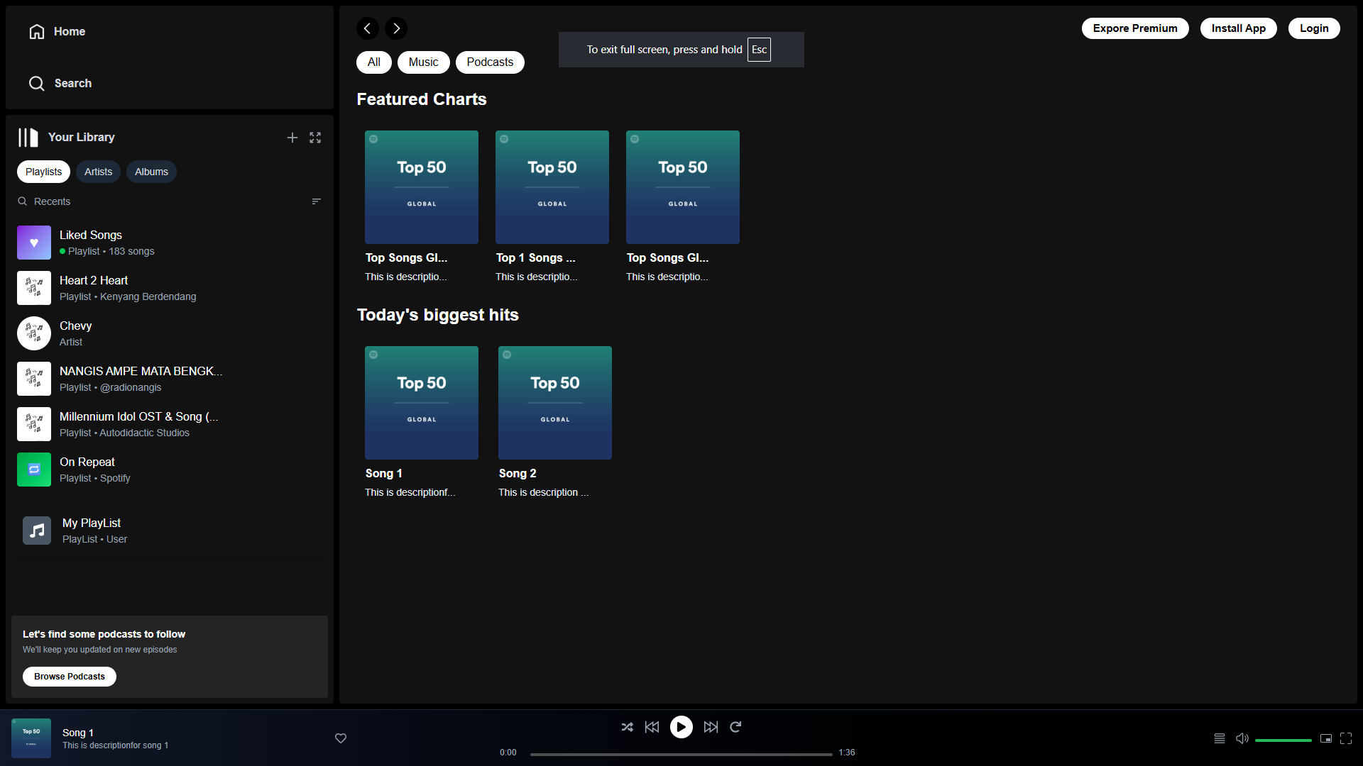Screen dimensions: 1363x766
Task: Open Browse Podcasts
Action: point(69,676)
